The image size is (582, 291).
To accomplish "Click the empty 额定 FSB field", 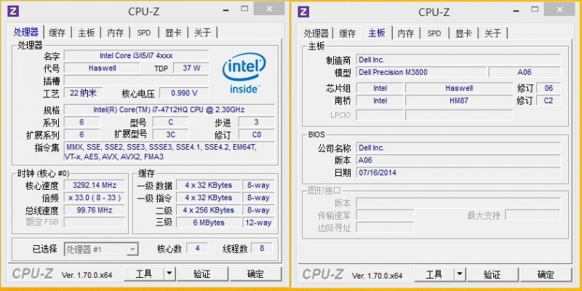I will pyautogui.click(x=95, y=223).
